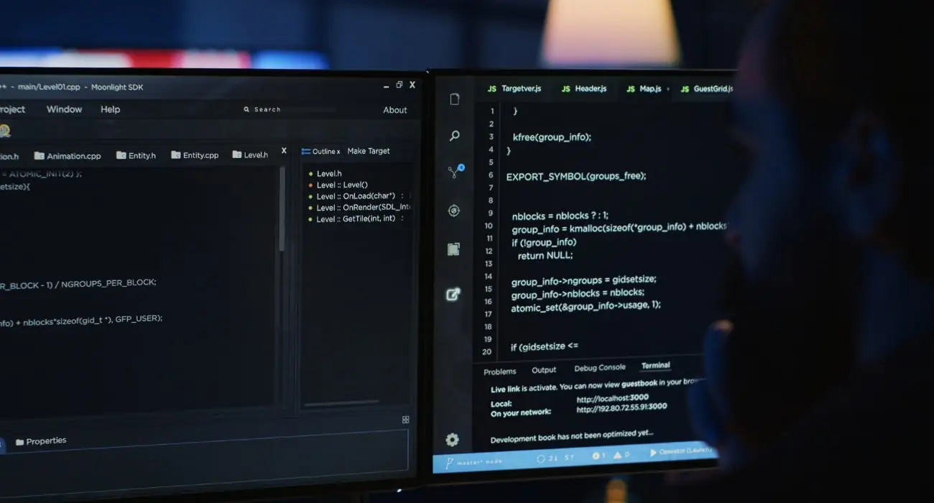Select Level :: GetTile(int, int) in Outline
This screenshot has height=503, width=934.
coord(356,218)
